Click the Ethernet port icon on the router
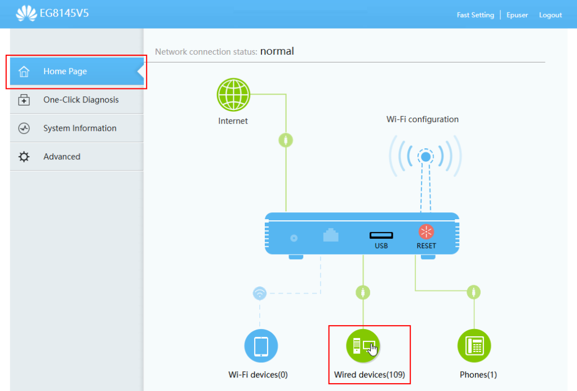 click(331, 236)
